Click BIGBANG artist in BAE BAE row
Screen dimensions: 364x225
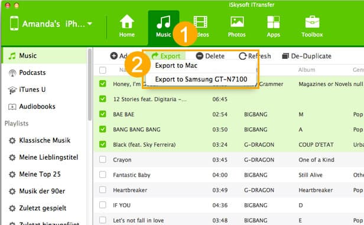point(256,114)
